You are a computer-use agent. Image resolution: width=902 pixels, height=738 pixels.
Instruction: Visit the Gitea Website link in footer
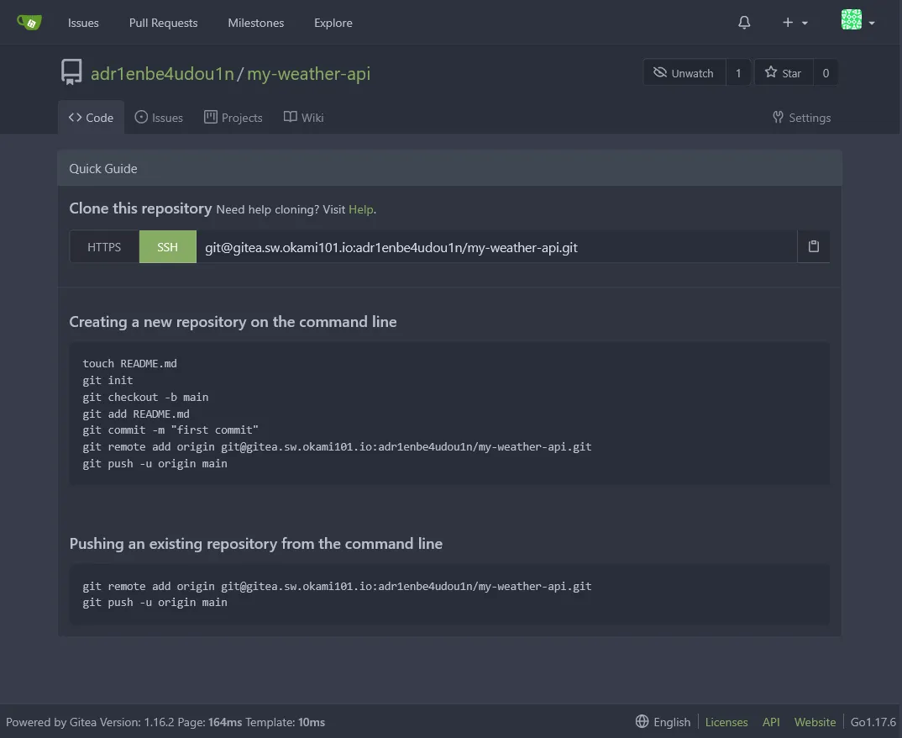(x=814, y=721)
